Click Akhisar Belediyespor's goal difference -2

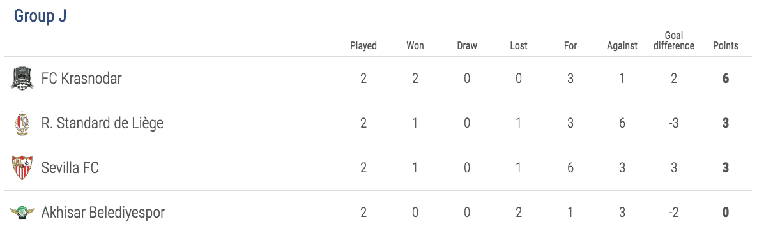pyautogui.click(x=673, y=213)
